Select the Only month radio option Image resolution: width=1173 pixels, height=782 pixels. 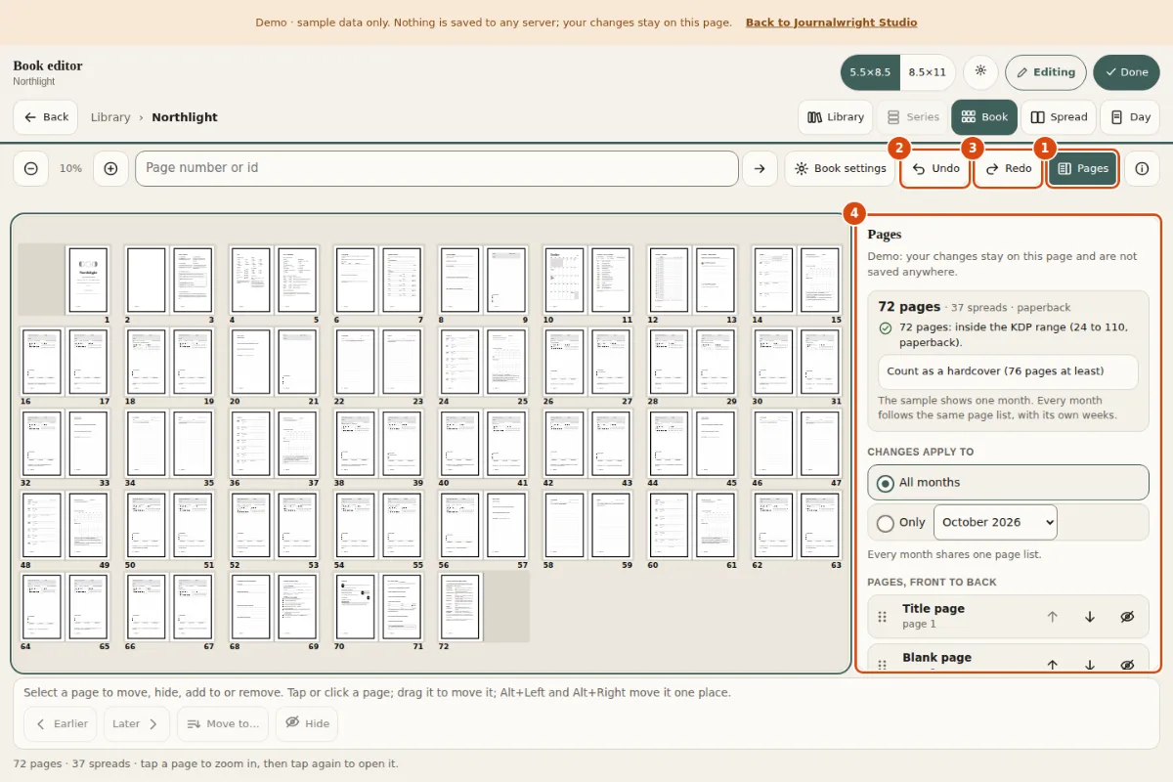[886, 523]
